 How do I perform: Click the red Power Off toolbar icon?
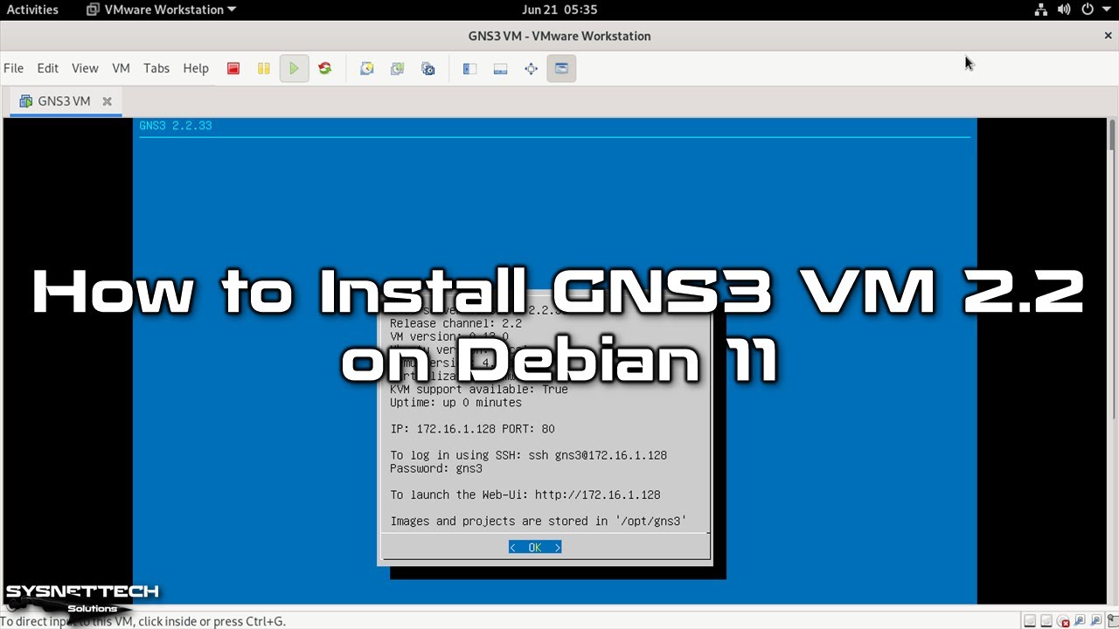click(233, 68)
